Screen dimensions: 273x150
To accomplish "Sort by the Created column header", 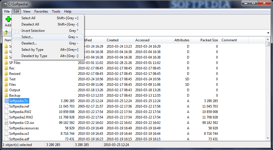I will [x=119, y=40].
